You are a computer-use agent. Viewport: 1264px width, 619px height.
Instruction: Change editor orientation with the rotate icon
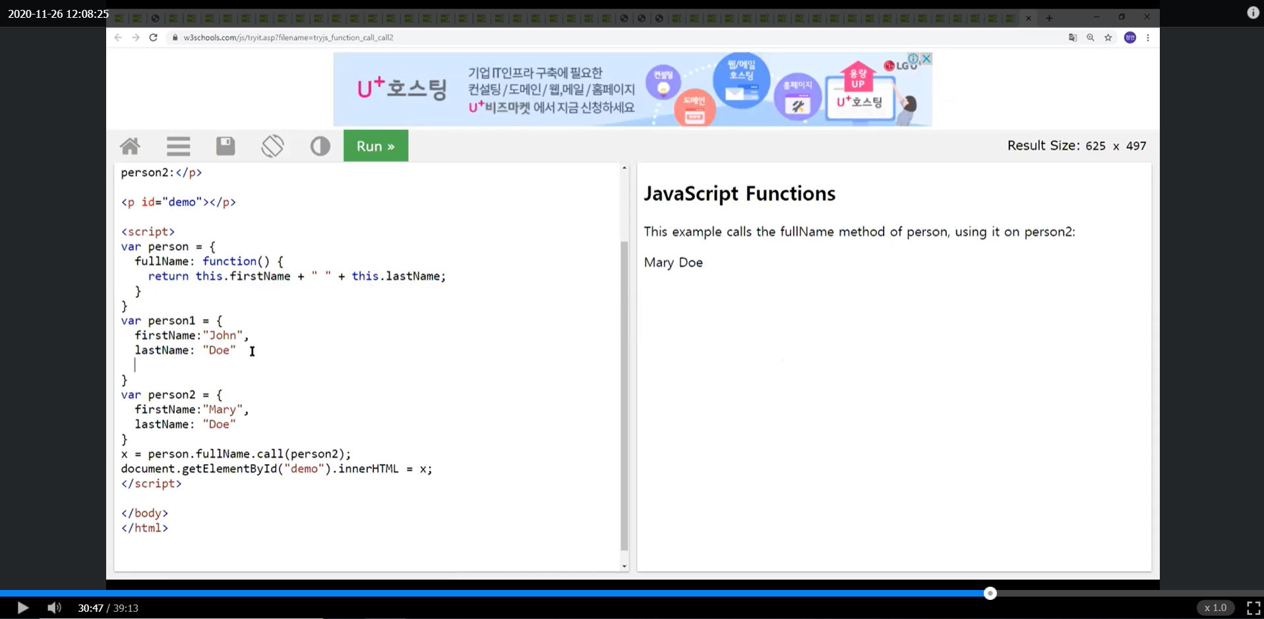coord(272,146)
